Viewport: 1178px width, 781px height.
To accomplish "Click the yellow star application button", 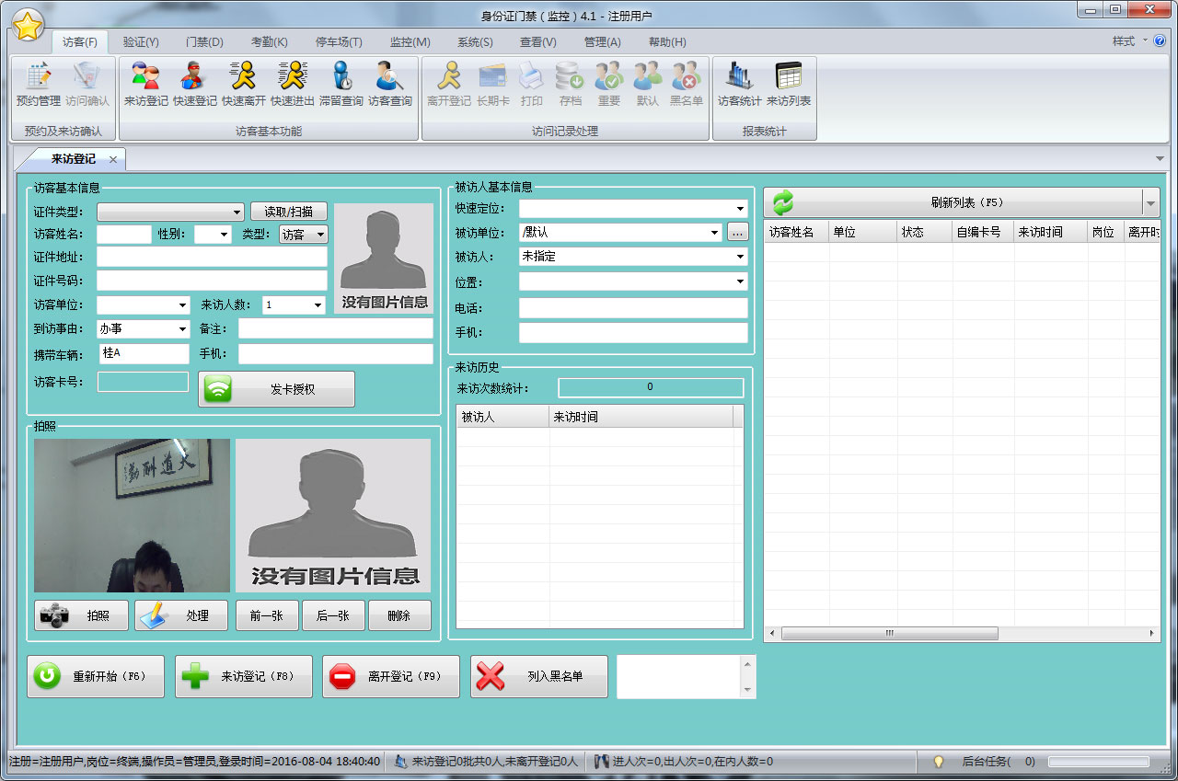I will tap(28, 27).
